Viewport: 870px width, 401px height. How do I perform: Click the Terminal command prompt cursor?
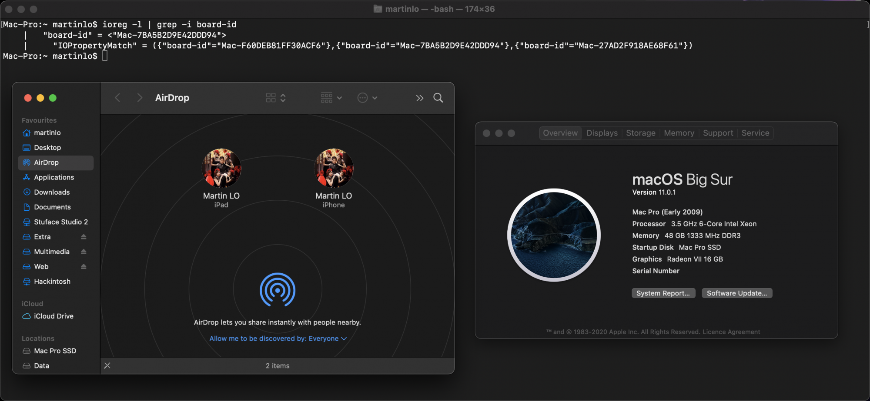[105, 56]
